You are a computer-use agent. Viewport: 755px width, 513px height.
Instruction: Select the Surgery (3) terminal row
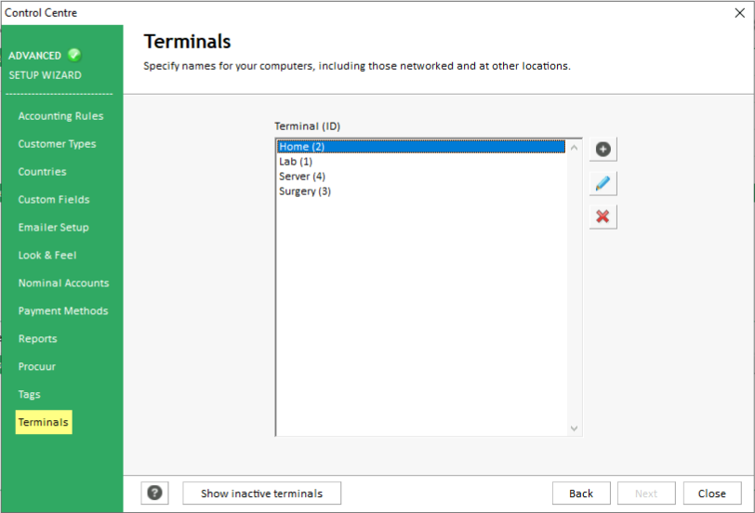click(421, 191)
